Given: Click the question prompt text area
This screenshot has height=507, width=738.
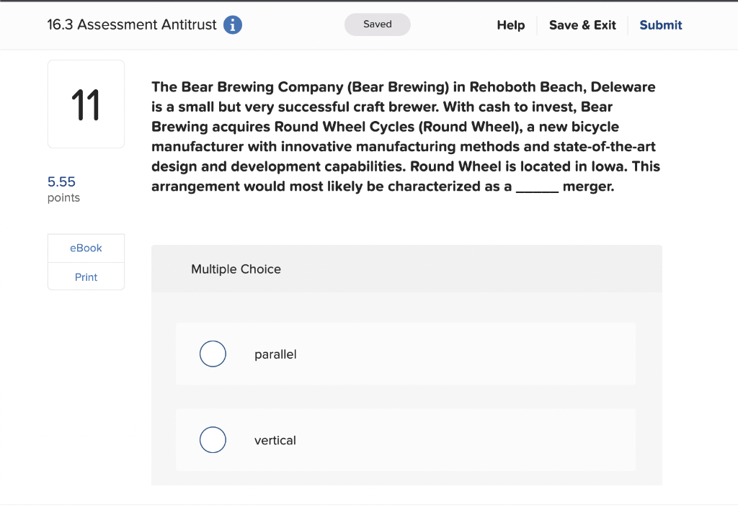Looking at the screenshot, I should [404, 137].
